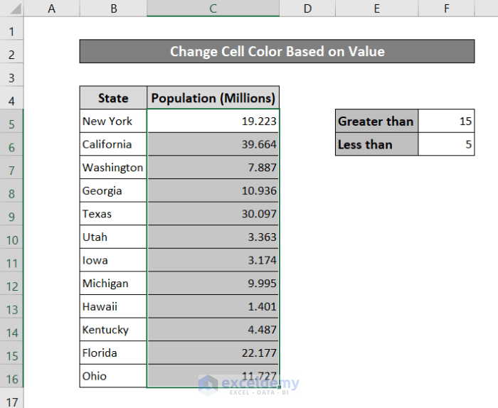Click the threshold cell containing 15
This screenshot has height=408, width=498.
(447, 121)
